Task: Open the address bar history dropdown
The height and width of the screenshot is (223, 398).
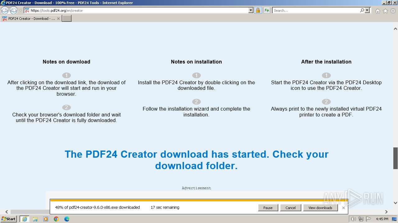Action: [251, 10]
